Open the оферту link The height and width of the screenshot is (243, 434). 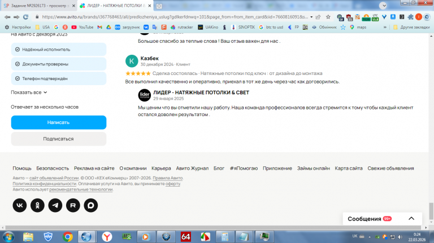click(x=173, y=184)
